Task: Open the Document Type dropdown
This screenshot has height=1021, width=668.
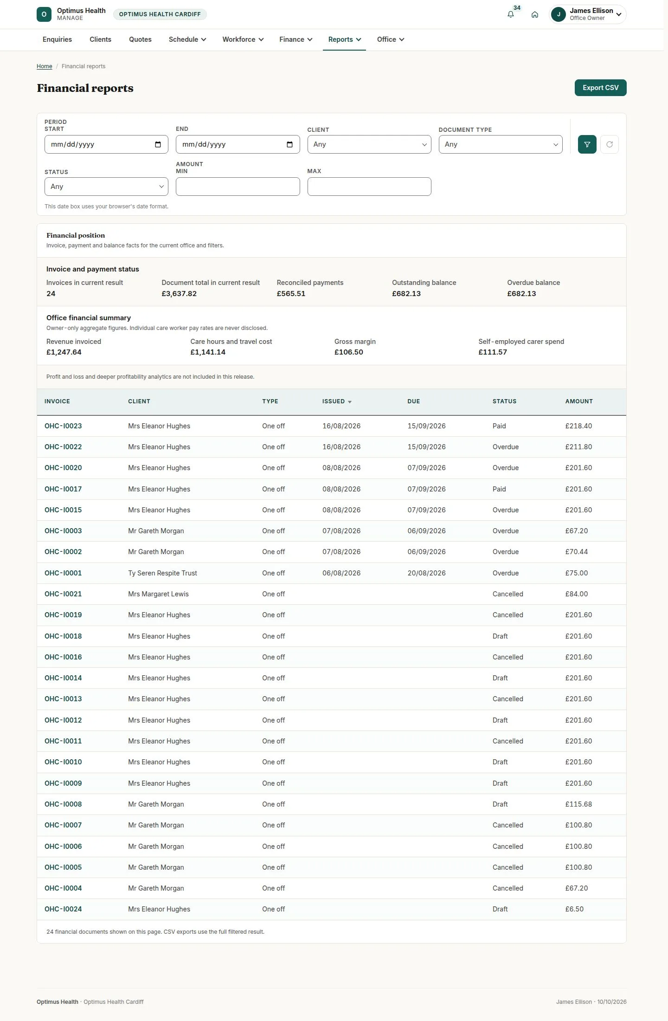Action: point(501,144)
